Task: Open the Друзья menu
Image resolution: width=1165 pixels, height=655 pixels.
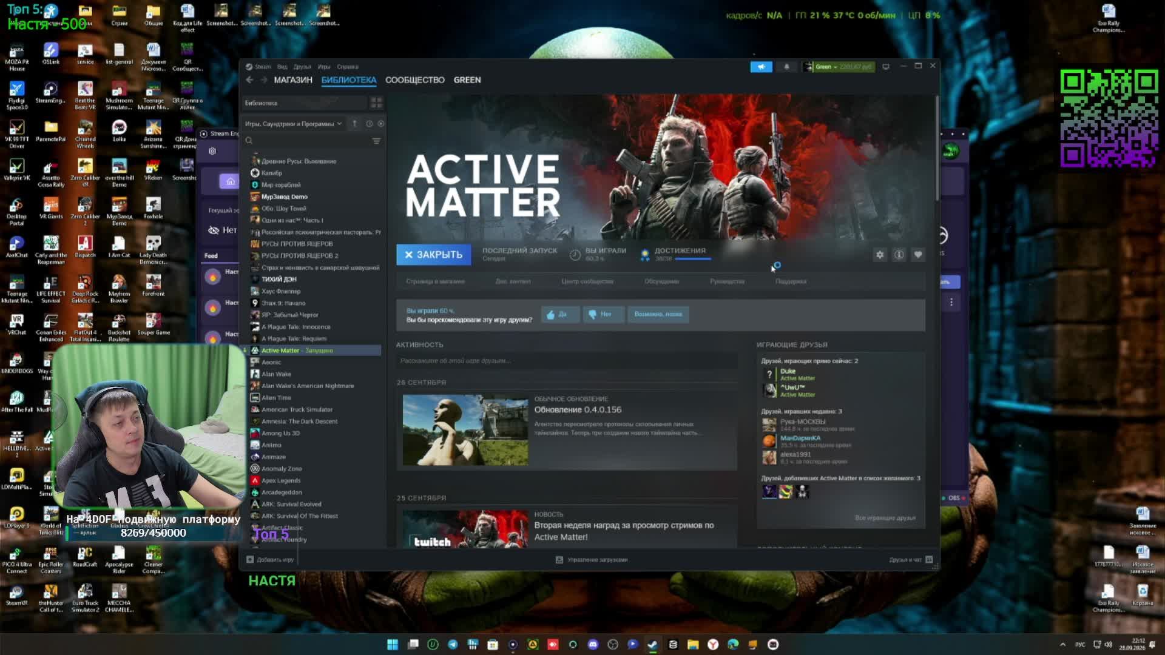Action: (x=302, y=67)
